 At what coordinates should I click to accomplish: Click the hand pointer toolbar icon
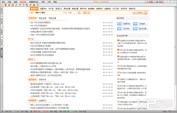pos(34,5)
